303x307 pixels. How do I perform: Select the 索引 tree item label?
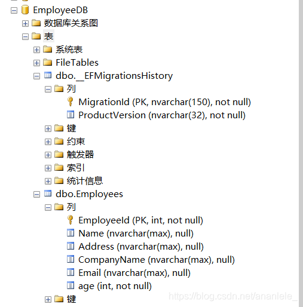[x=76, y=168]
